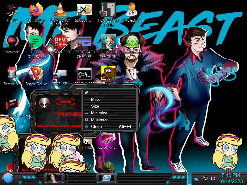Viewport: 247px width, 185px height.
Task: Open the 5:10 PM clock and date
Action: coord(231,179)
